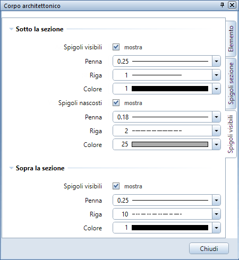Open the Penna 0.25 dropdown under Sotto la sezione

tap(216, 61)
